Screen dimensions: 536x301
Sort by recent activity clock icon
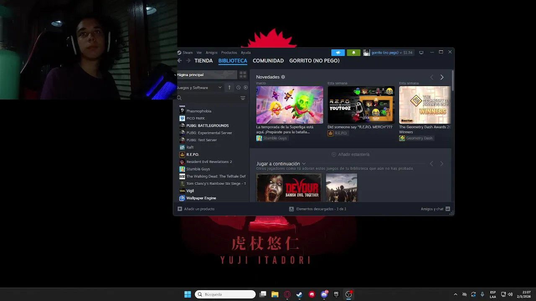point(238,87)
